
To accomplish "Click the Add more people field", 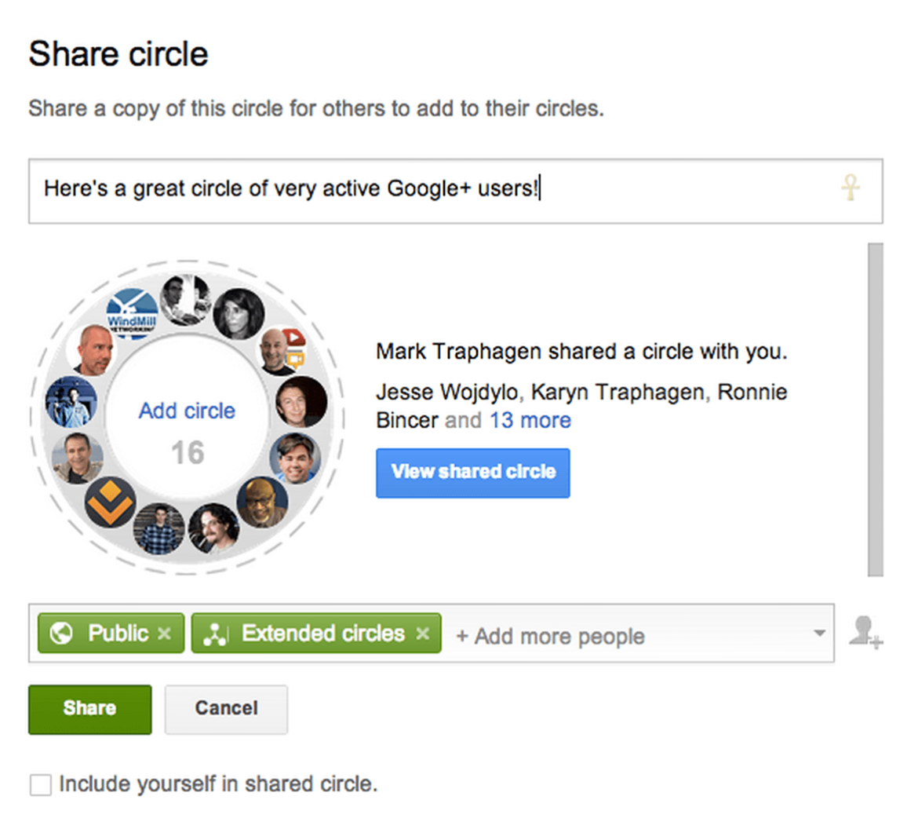I will click(x=596, y=636).
